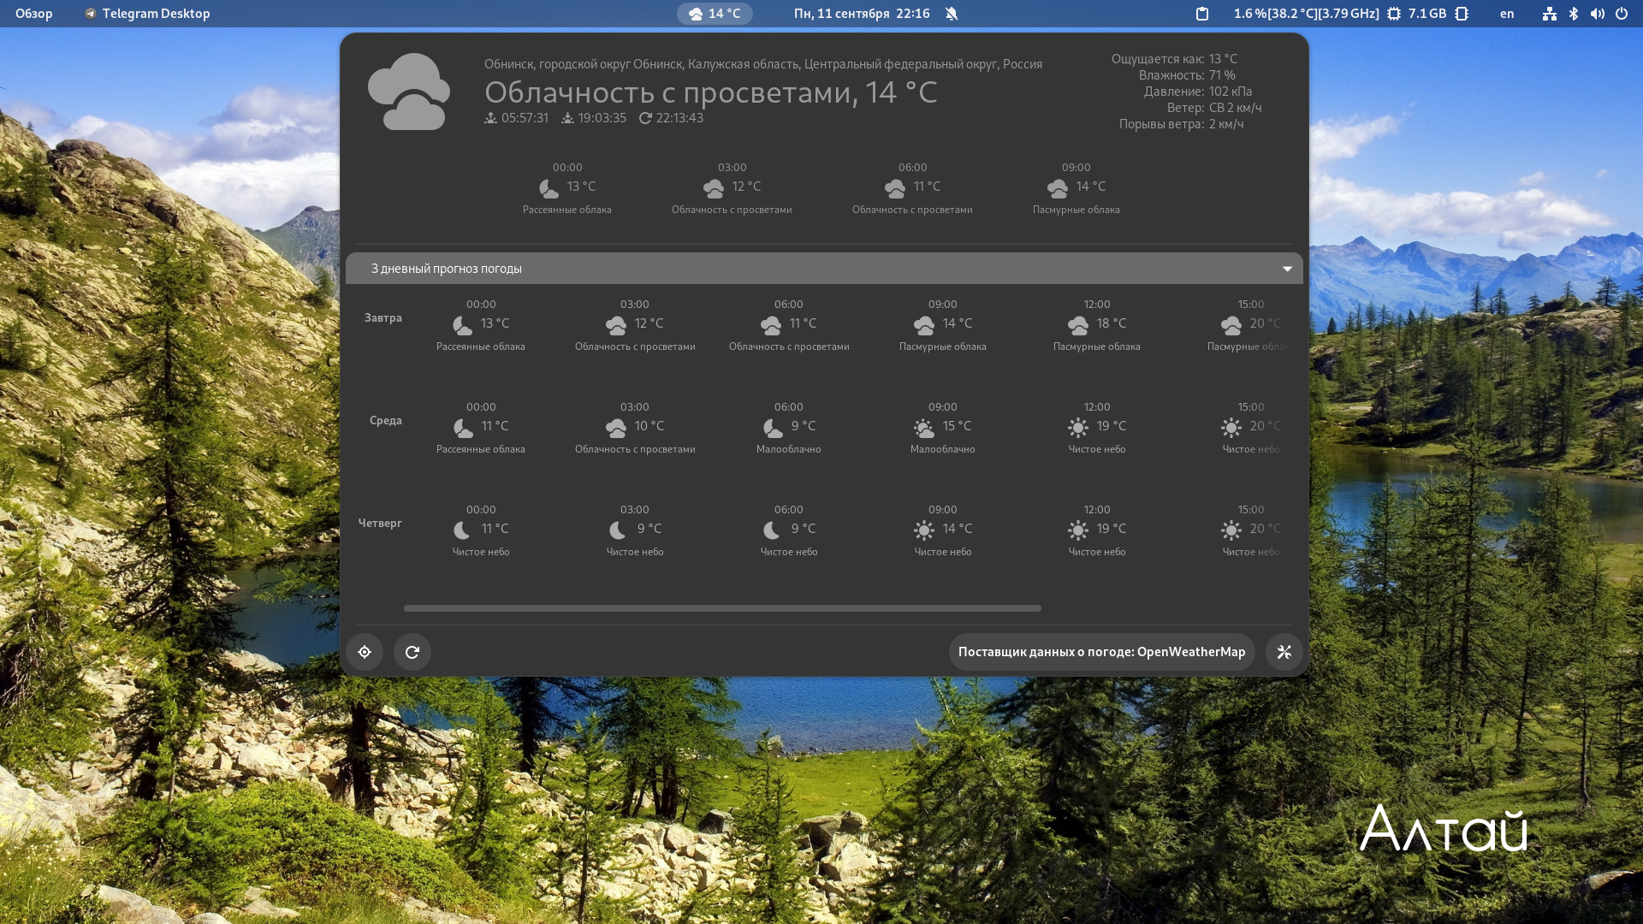Click Четверг 09:00 sun icon

(924, 530)
